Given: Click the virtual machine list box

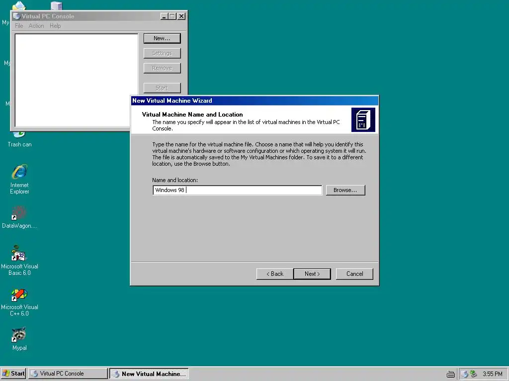Looking at the screenshot, I should tap(77, 80).
